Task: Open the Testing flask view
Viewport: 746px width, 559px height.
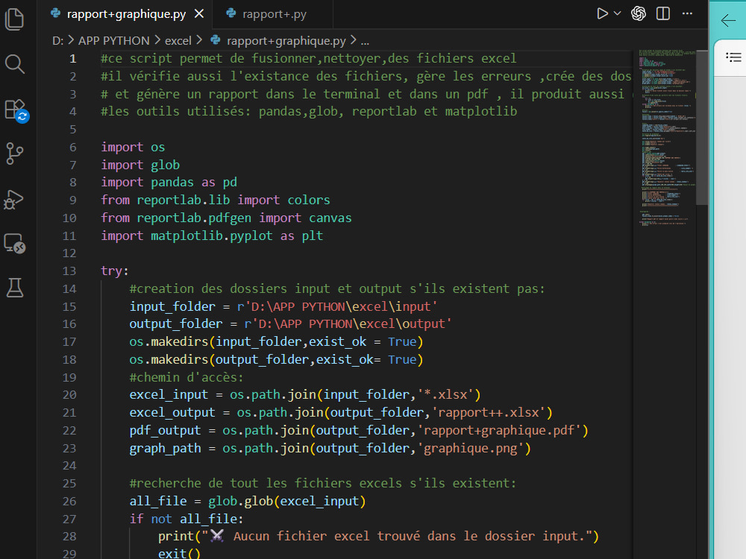Action: click(x=15, y=288)
